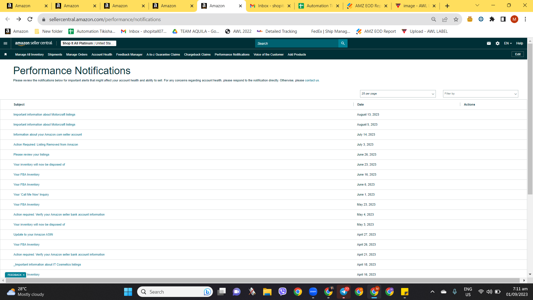
Task: Open the Shop It All Platinum account switcher
Action: (x=89, y=43)
